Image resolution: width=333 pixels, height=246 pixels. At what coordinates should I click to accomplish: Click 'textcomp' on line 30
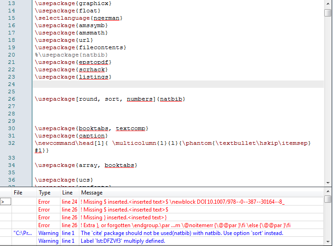(131, 128)
